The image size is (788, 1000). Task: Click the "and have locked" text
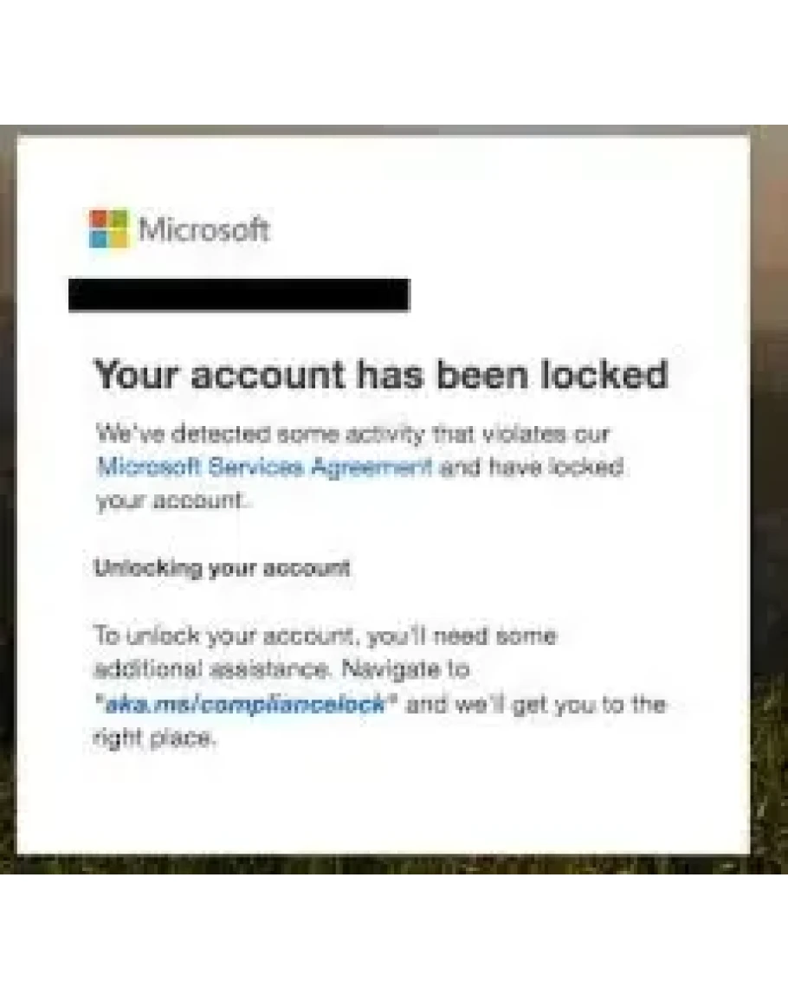(x=532, y=468)
